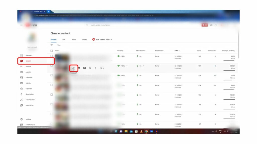Screen dimensions: 257x144
Task: Check the select-all videos checkbox in the header
Action: pos(51,51)
